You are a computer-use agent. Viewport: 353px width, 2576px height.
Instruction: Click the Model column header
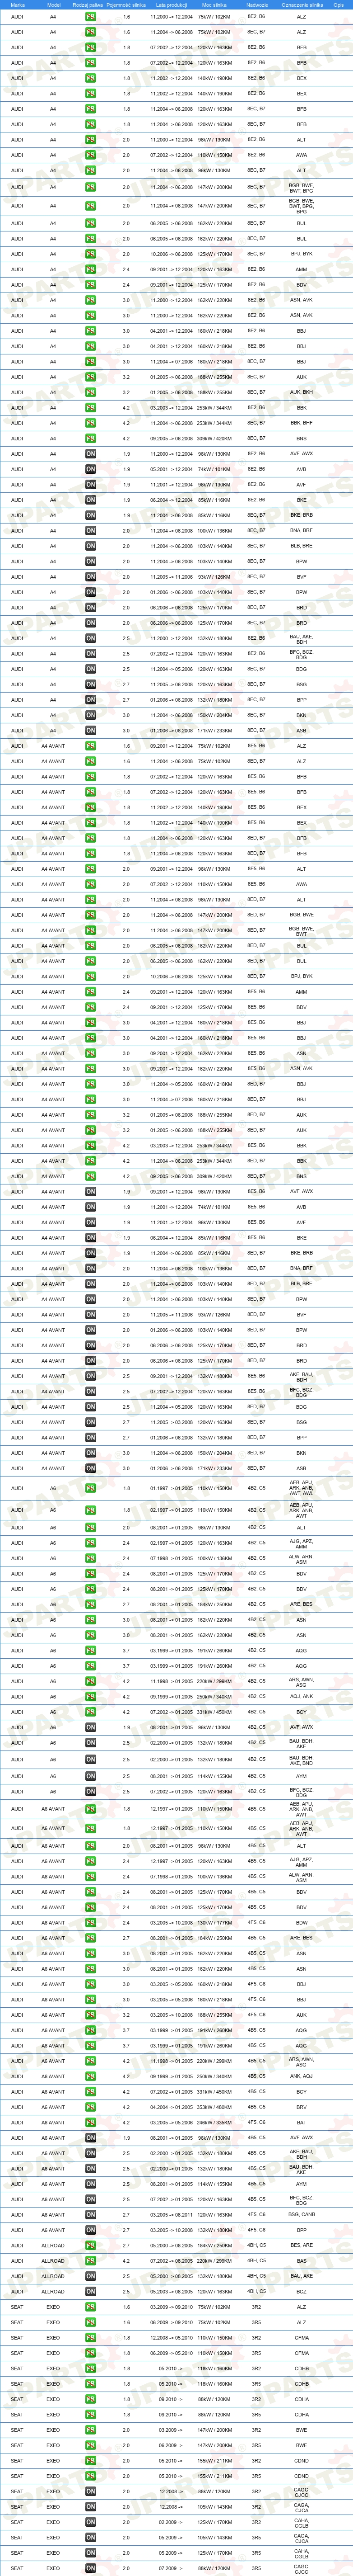click(x=53, y=5)
